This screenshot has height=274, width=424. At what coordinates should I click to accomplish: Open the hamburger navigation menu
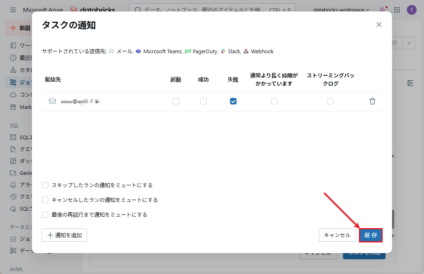tap(13, 10)
